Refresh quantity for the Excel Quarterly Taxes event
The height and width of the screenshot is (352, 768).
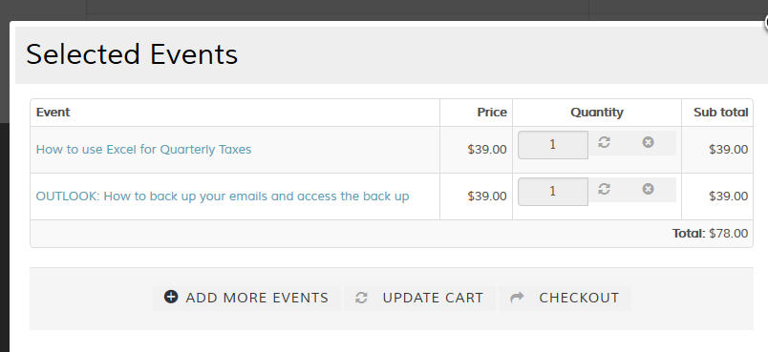tap(604, 142)
